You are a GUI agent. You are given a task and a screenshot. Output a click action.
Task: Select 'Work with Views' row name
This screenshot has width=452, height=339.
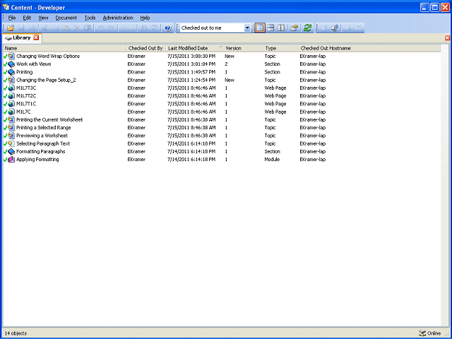33,64
